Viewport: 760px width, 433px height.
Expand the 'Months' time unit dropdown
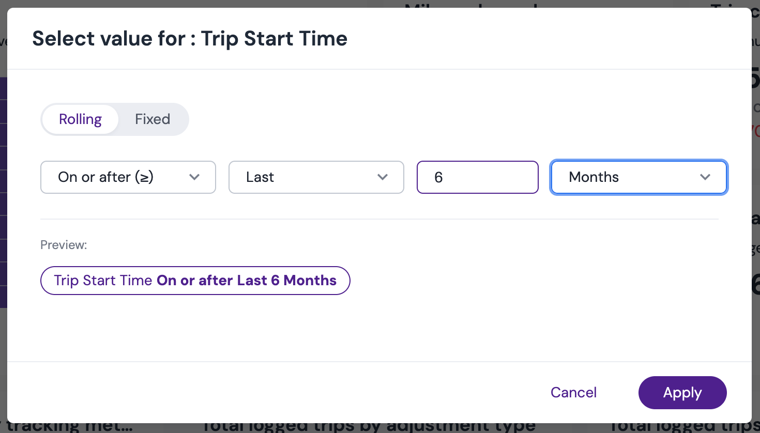pyautogui.click(x=639, y=177)
